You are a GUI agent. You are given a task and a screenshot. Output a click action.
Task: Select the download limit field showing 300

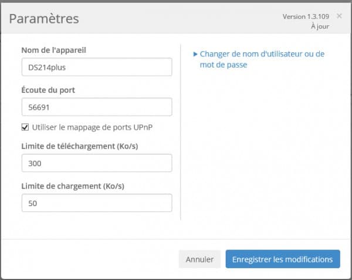[x=96, y=163]
